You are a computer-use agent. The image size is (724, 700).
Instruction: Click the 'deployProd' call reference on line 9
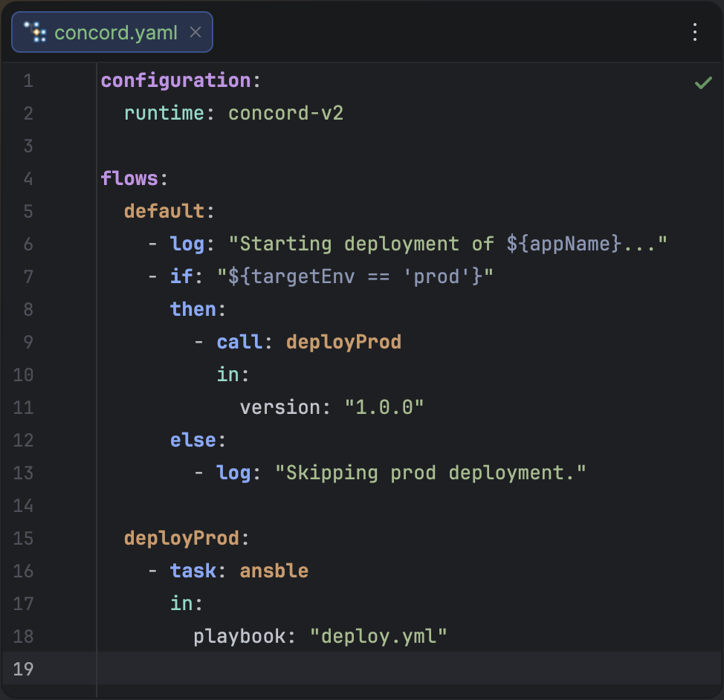click(x=343, y=342)
